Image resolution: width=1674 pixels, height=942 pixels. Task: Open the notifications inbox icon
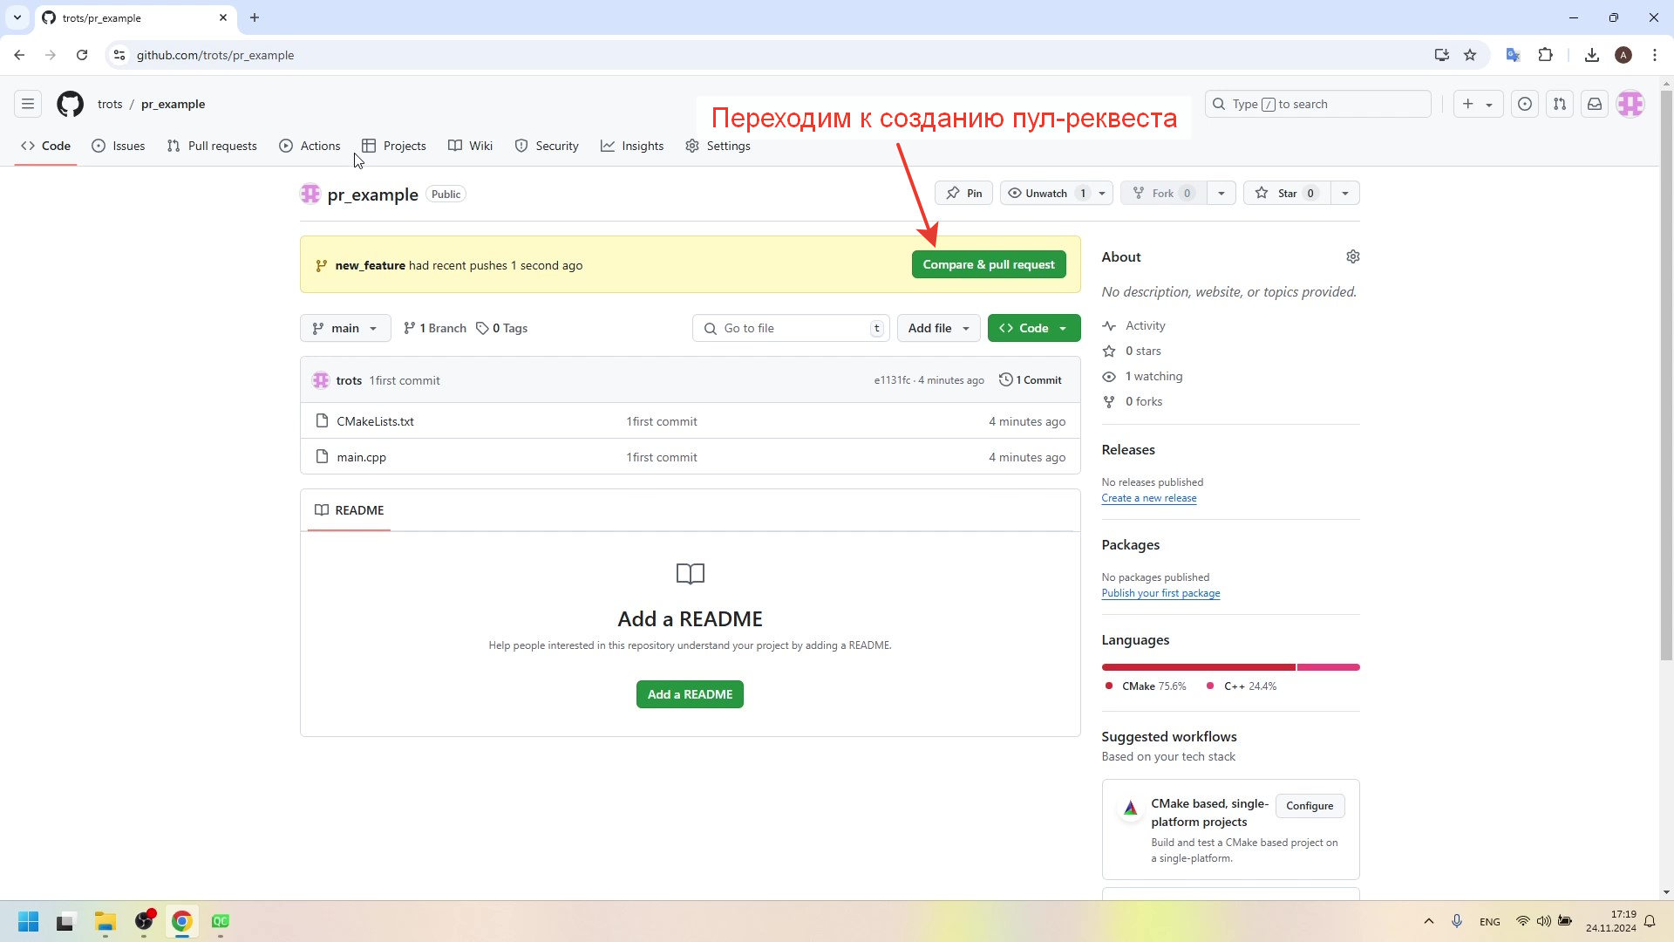click(x=1594, y=104)
